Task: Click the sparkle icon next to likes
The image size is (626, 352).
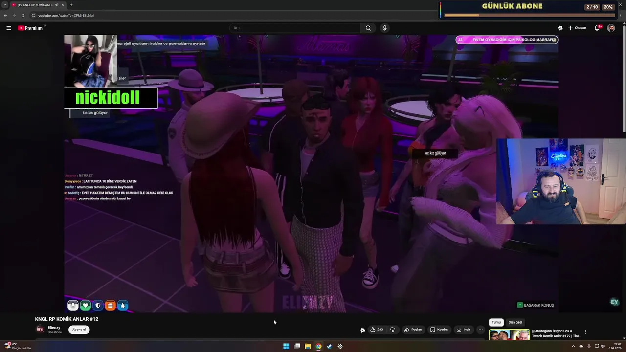Action: (362, 330)
